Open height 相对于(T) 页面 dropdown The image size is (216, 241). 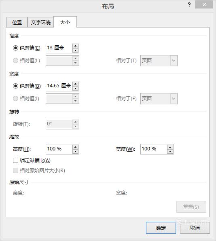(x=159, y=61)
